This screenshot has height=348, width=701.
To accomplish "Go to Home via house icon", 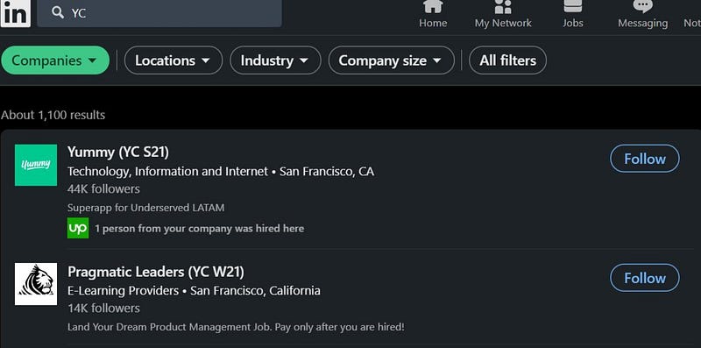I will pos(433,7).
